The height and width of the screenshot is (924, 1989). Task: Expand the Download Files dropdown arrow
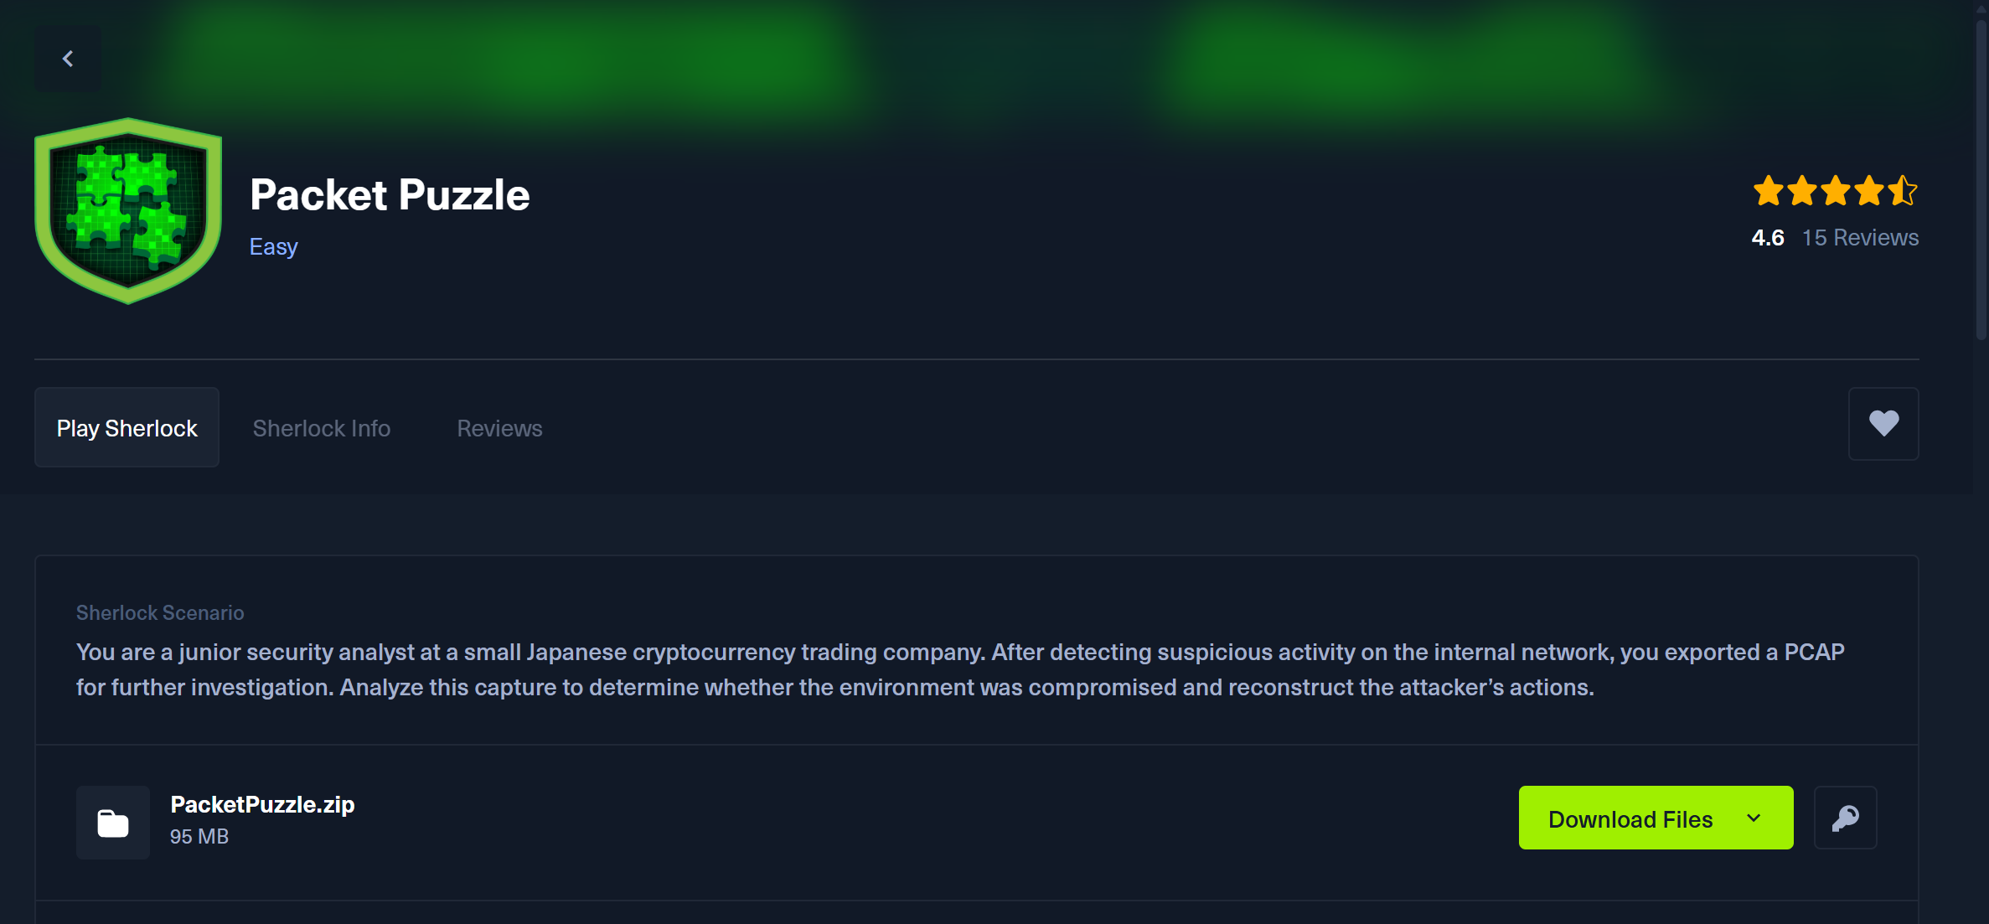coord(1754,818)
